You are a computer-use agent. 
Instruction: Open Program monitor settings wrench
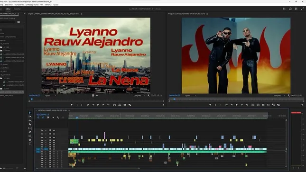coord(289,96)
